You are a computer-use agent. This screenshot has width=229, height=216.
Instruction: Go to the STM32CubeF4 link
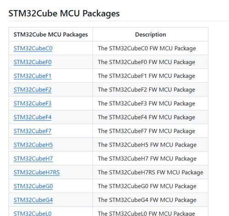tap(33, 117)
